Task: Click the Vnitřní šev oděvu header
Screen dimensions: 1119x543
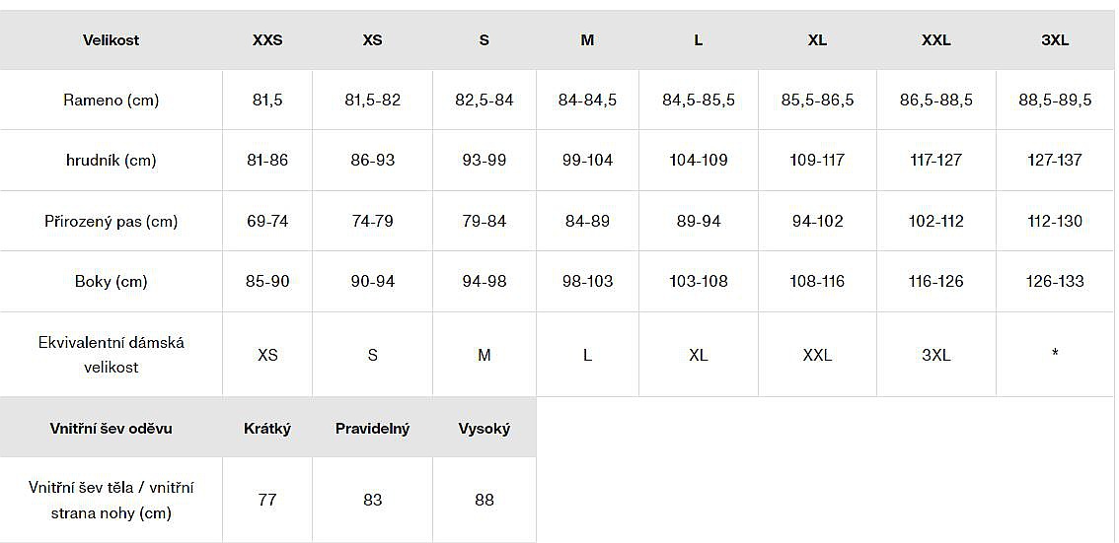Action: (112, 429)
